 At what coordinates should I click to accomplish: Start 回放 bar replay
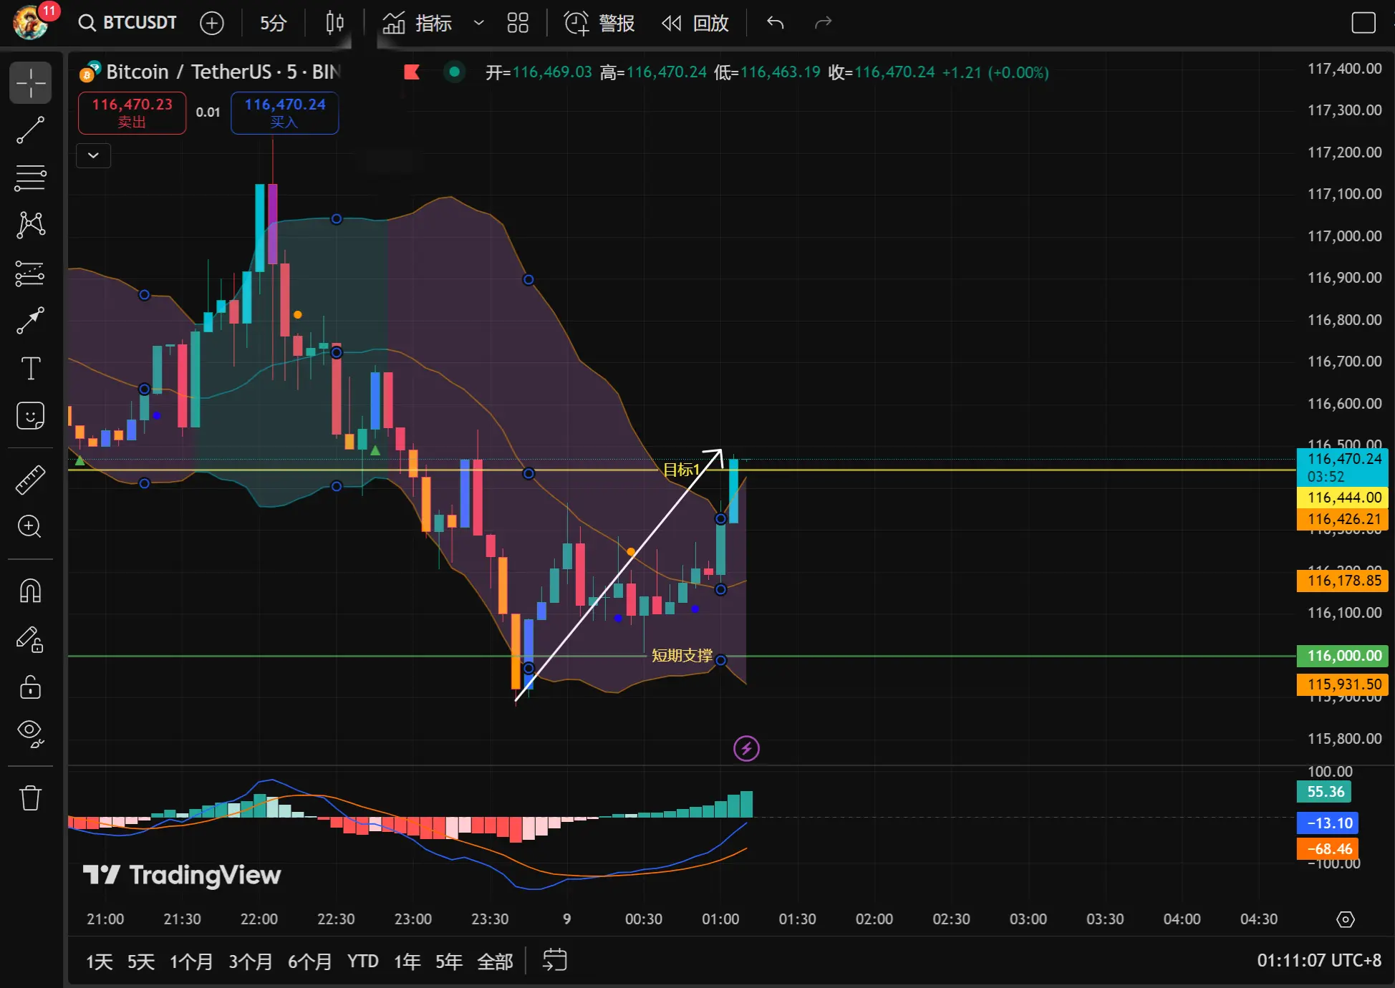(695, 23)
